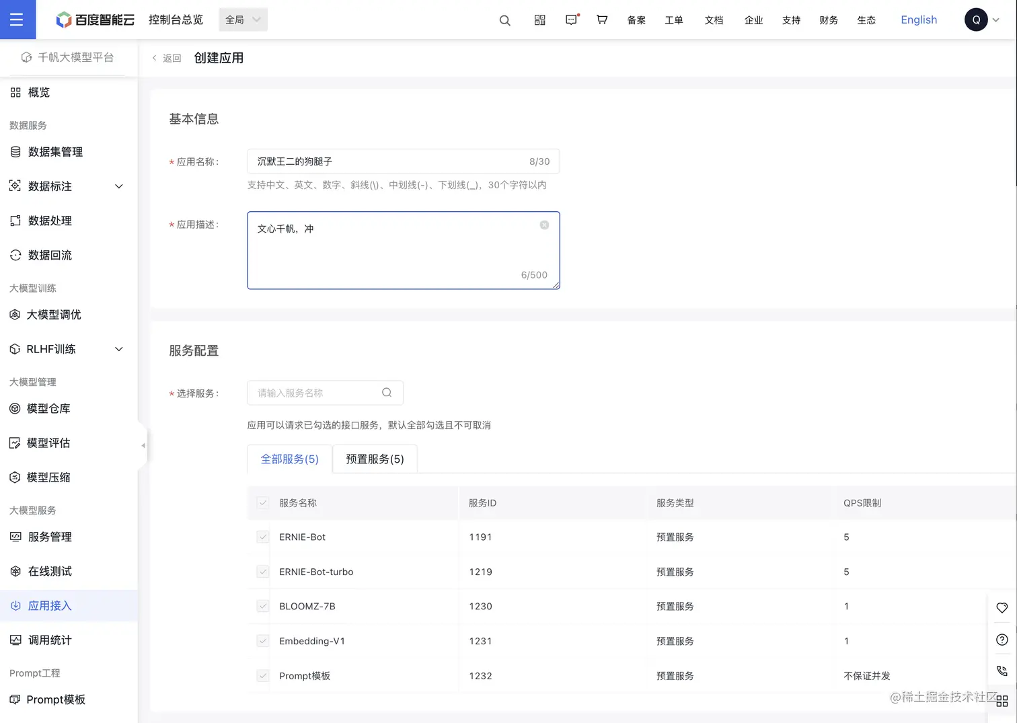This screenshot has height=723, width=1017.
Task: Open the hamburger menu in the header
Action: [17, 20]
